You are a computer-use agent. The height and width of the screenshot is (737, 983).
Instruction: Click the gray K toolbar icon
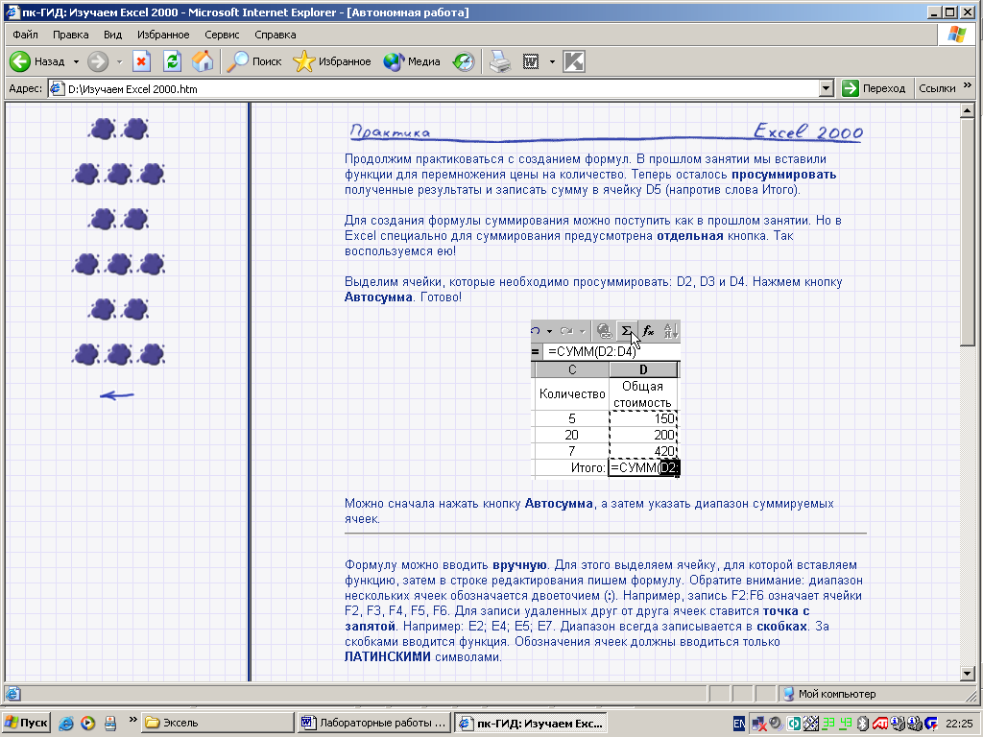(x=574, y=61)
